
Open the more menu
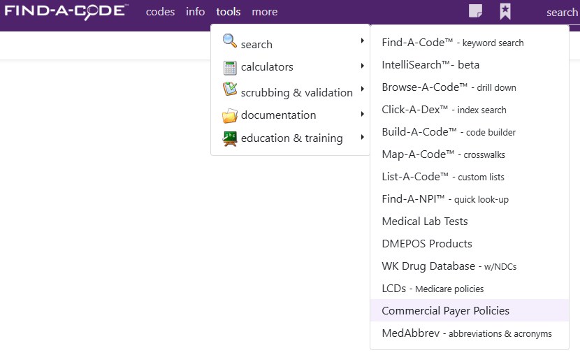pos(264,12)
